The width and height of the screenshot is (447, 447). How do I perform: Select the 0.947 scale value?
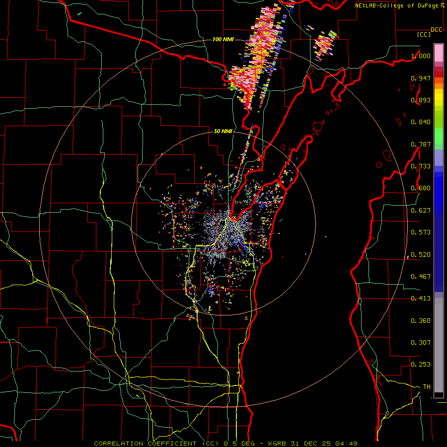[x=421, y=78]
